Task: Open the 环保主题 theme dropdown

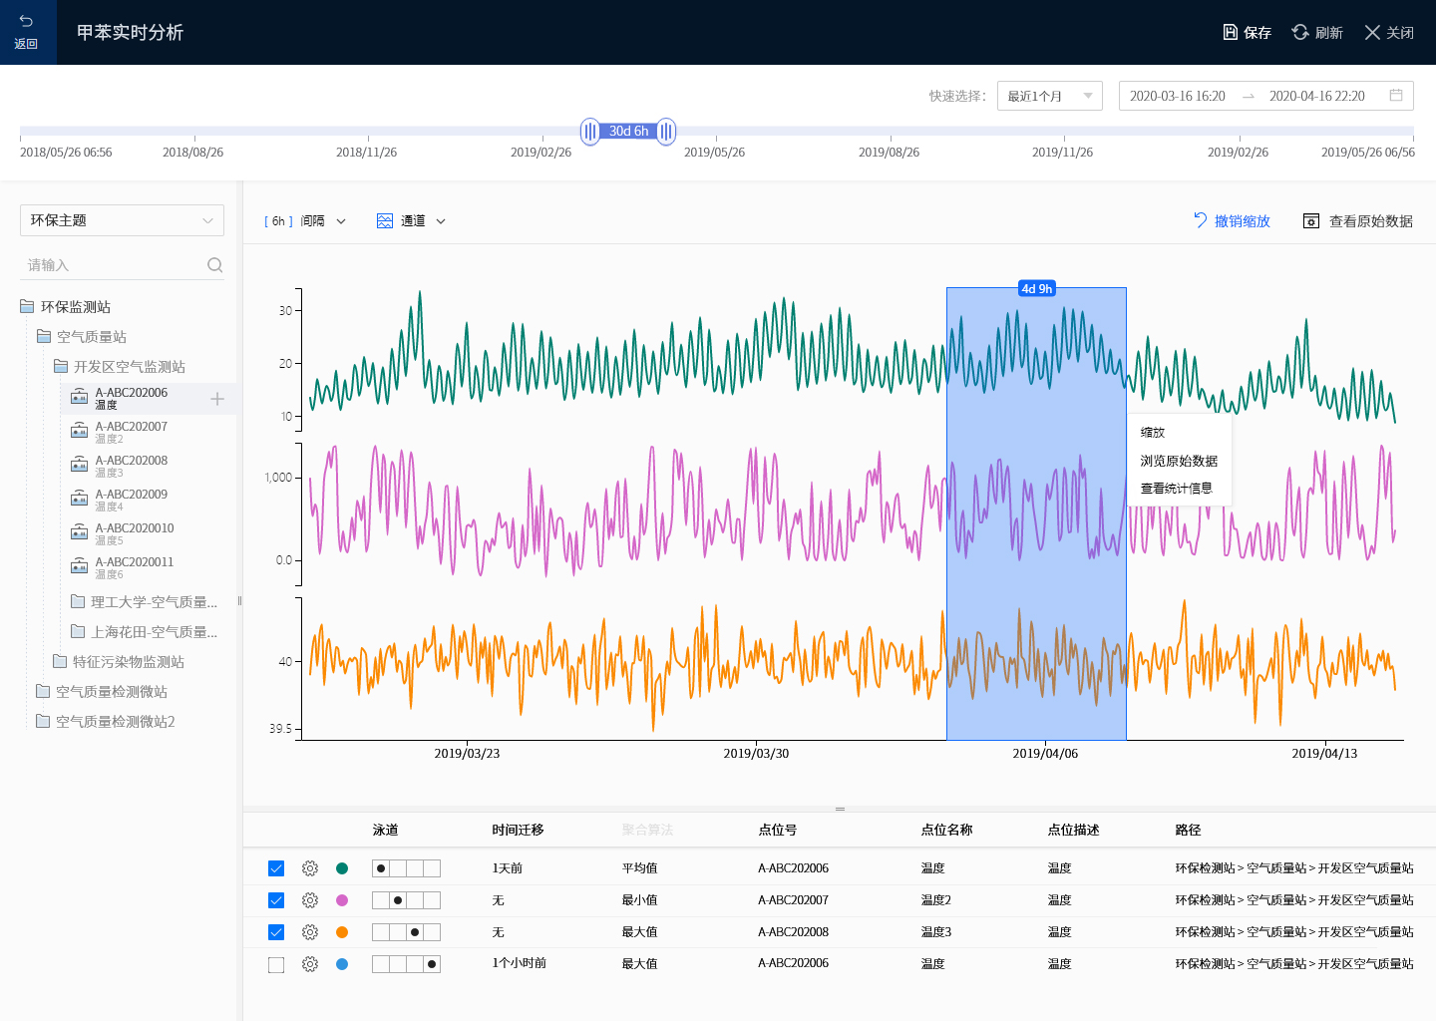Action: [122, 220]
